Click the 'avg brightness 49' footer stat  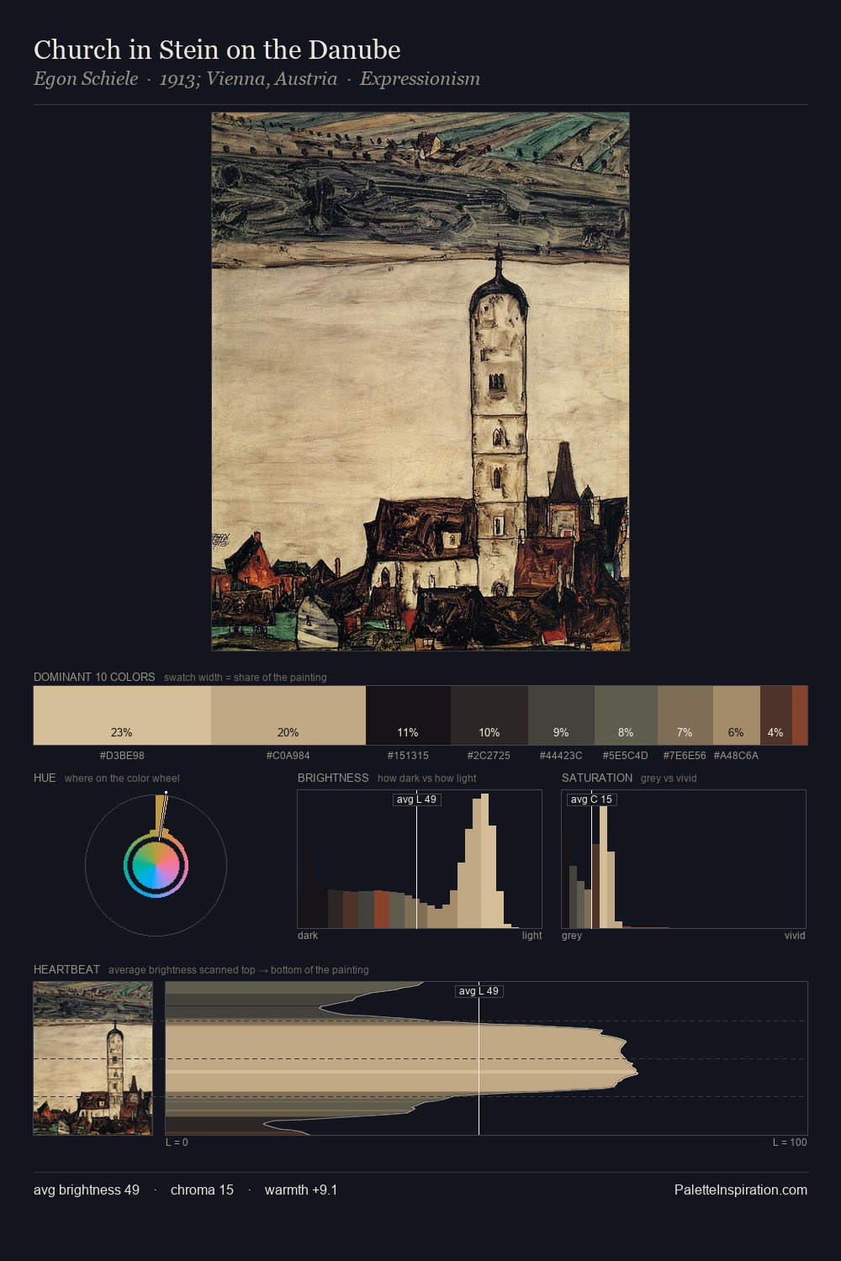point(87,1190)
